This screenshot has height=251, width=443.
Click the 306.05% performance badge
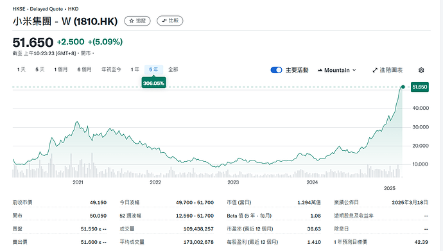(153, 83)
